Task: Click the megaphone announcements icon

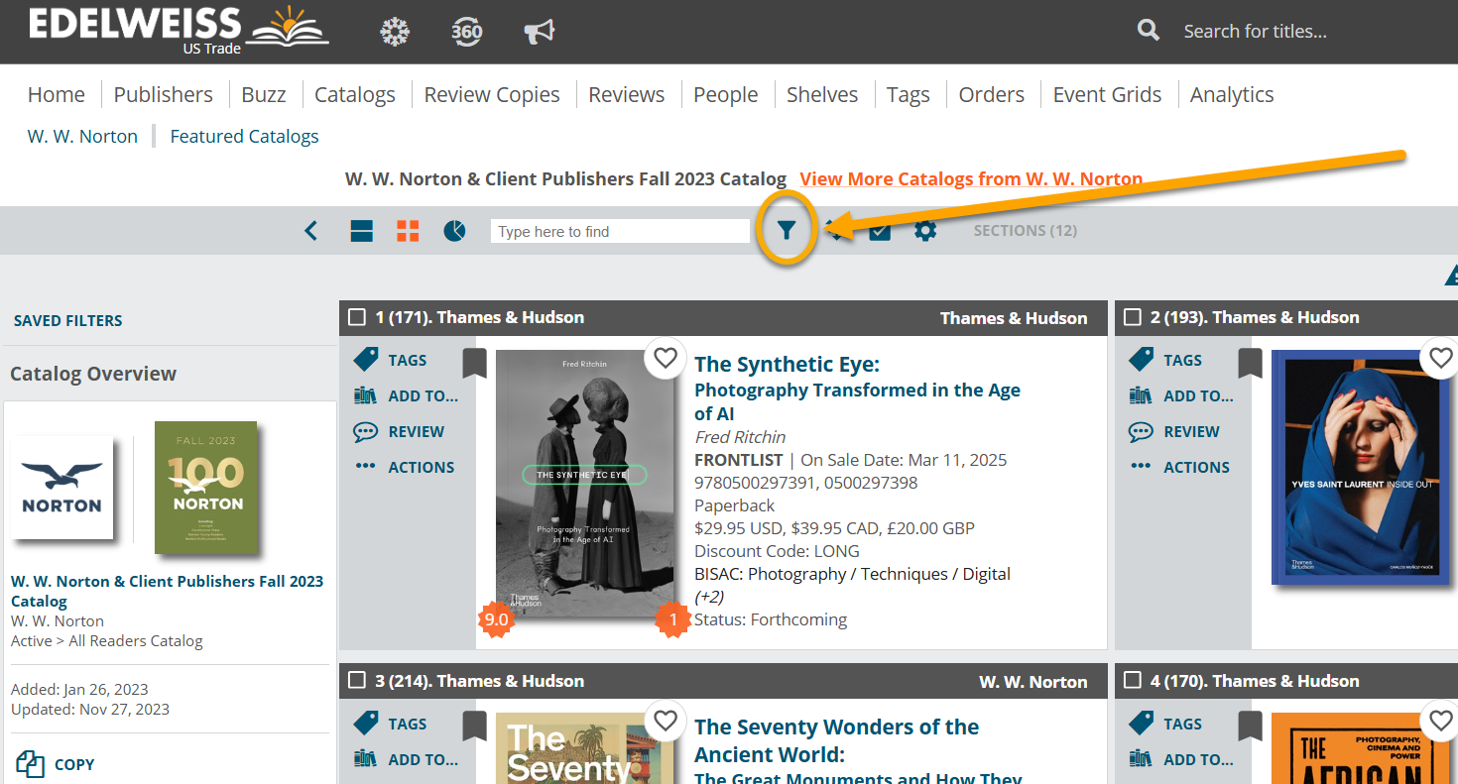Action: tap(539, 32)
